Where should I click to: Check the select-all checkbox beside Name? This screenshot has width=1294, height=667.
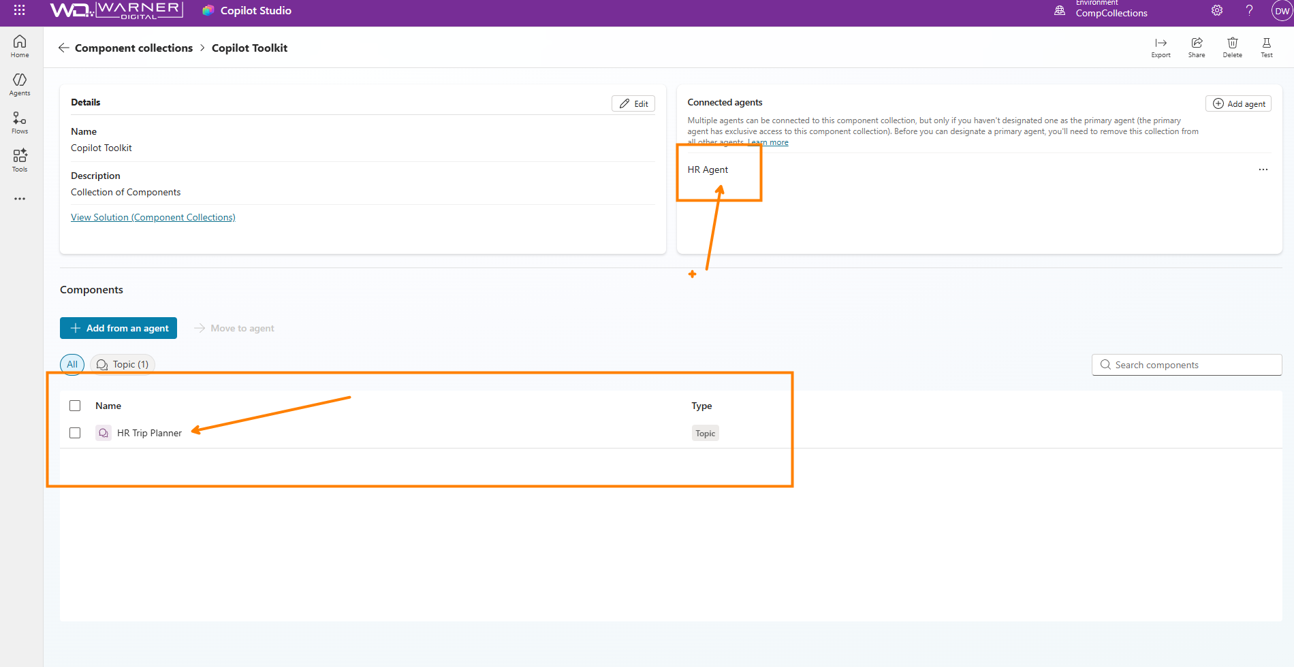tap(75, 406)
